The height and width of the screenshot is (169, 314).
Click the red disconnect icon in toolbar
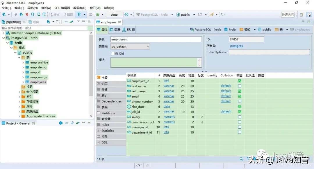(27, 15)
